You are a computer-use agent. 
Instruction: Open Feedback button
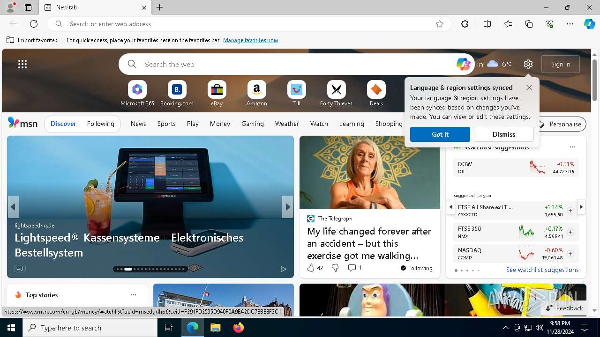(564, 308)
